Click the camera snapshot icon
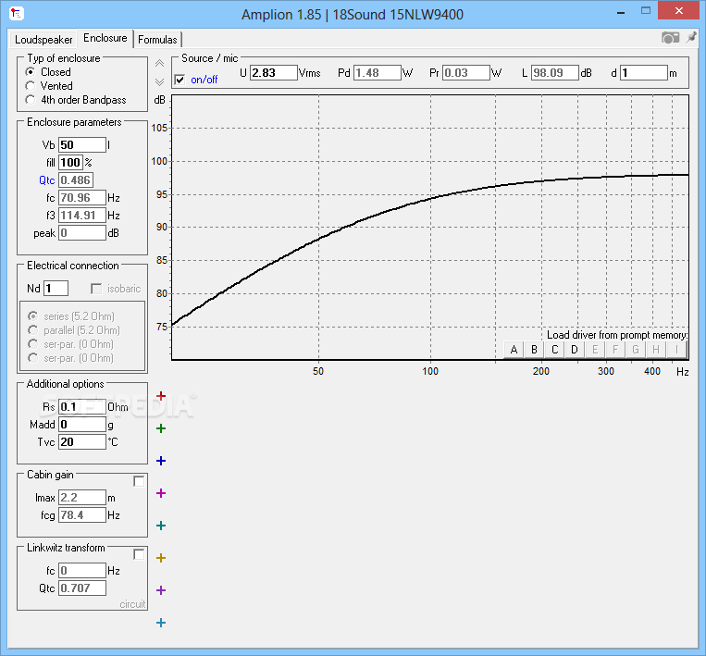 [x=670, y=38]
